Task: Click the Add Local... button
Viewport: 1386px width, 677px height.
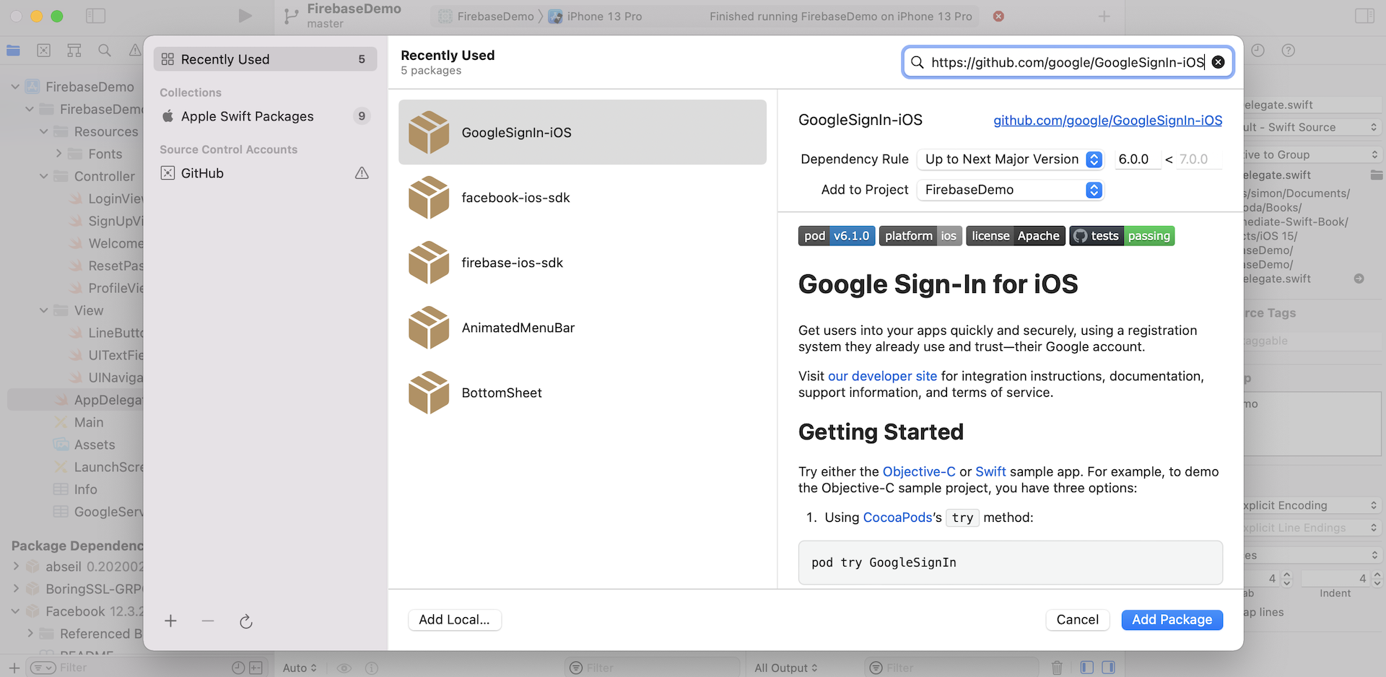Action: tap(454, 619)
